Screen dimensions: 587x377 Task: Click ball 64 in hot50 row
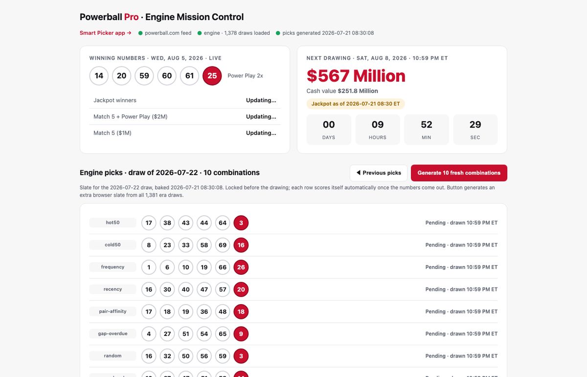coord(223,223)
